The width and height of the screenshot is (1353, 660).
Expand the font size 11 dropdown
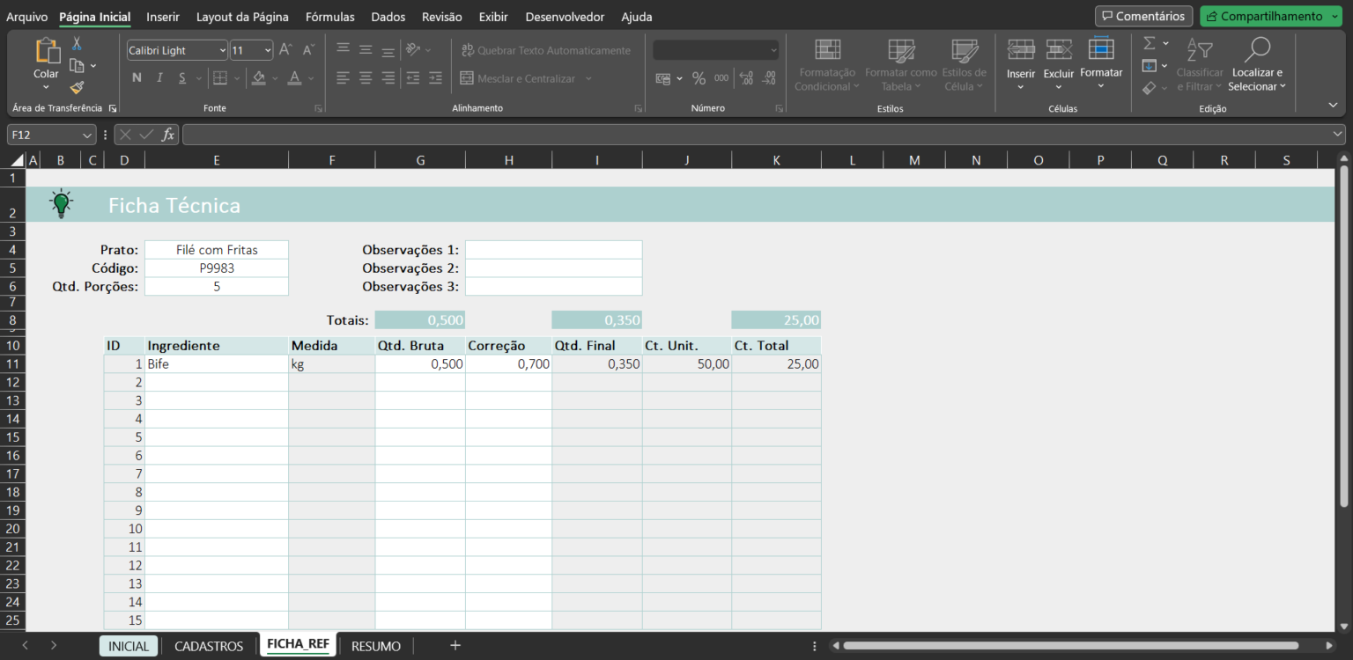(x=268, y=51)
